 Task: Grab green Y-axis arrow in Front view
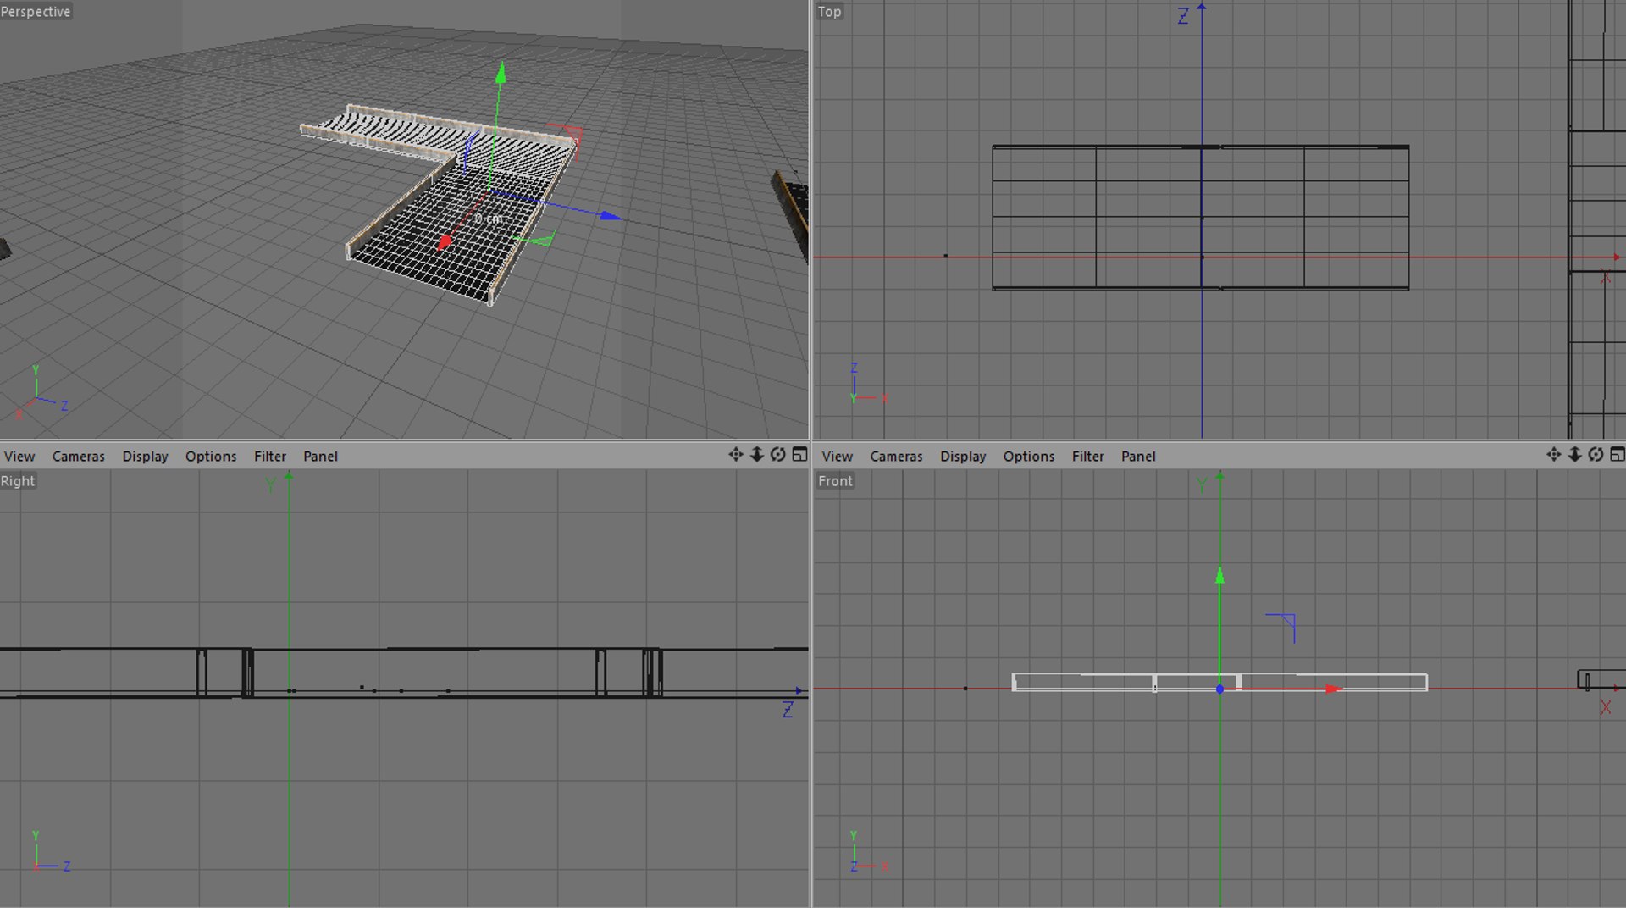point(1219,576)
